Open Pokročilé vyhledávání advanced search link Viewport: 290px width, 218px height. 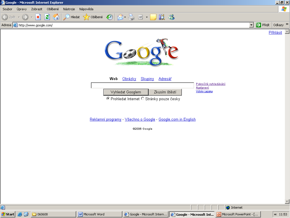[x=211, y=84]
